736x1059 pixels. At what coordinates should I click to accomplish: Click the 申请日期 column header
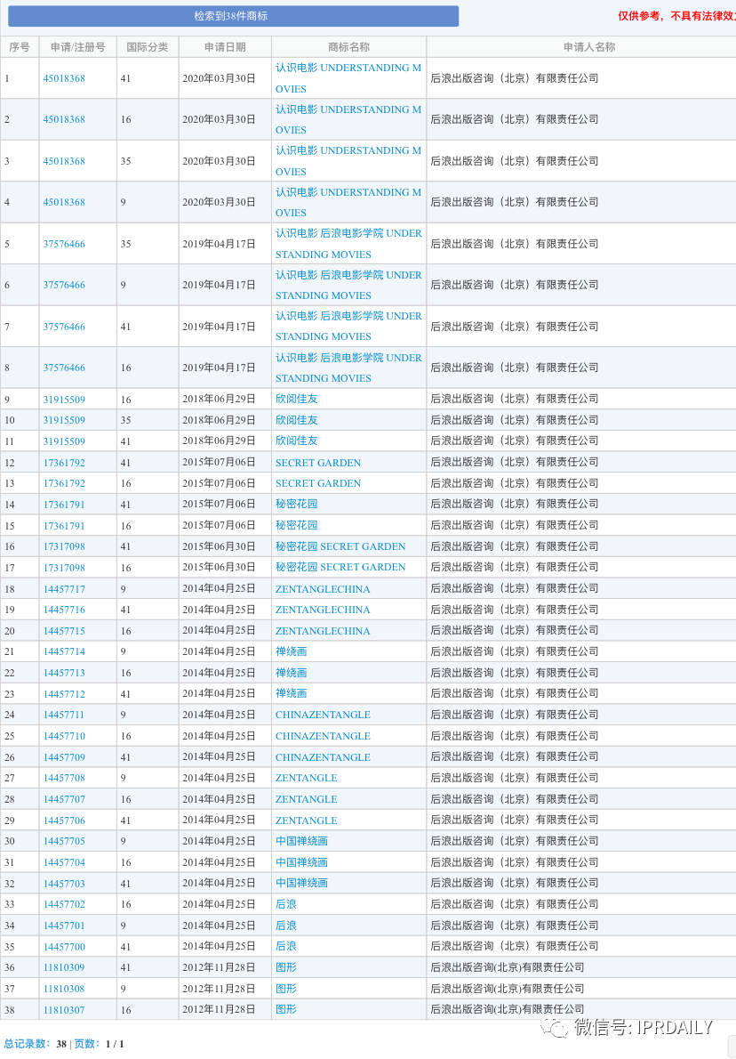click(x=225, y=47)
